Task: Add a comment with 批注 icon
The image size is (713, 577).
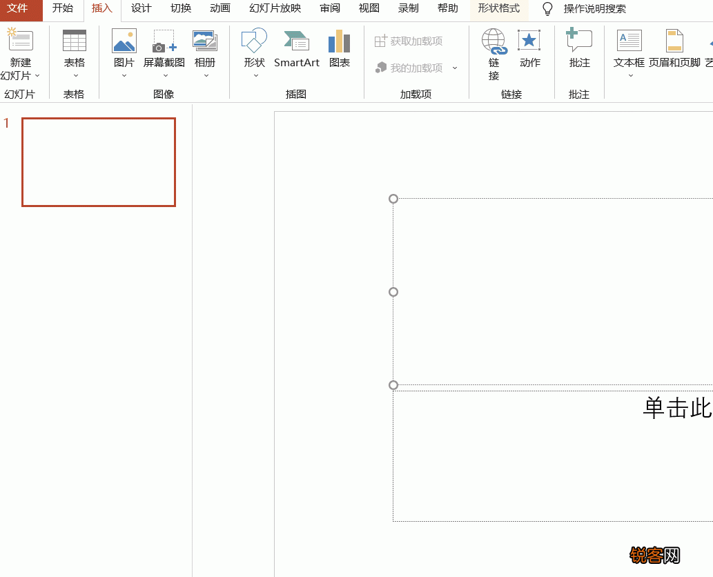Action: (579, 39)
